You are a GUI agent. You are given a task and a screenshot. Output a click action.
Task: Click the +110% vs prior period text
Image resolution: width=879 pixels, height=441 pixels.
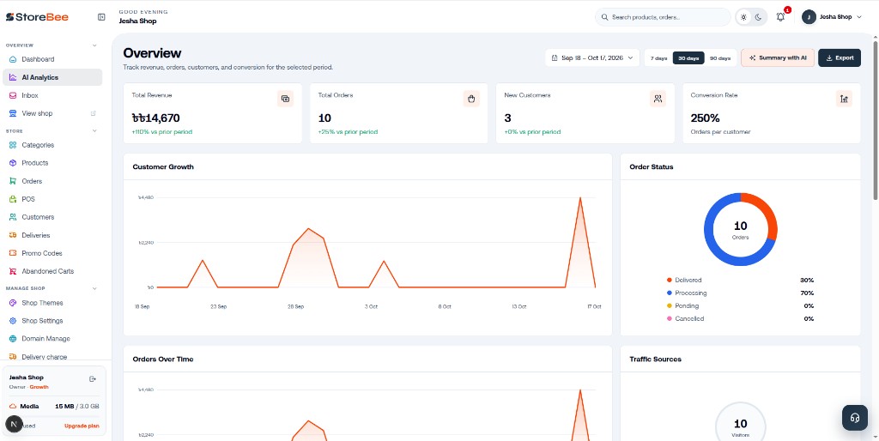point(162,132)
